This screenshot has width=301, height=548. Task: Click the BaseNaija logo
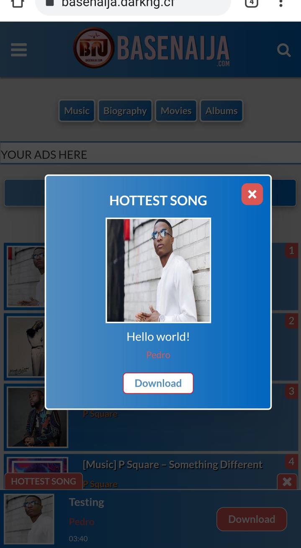(152, 49)
